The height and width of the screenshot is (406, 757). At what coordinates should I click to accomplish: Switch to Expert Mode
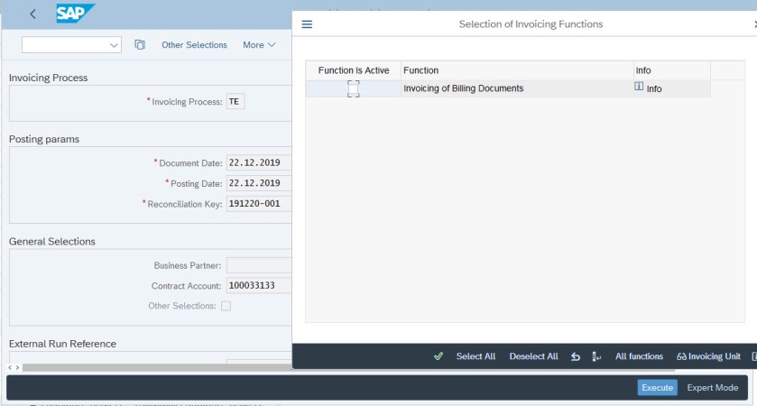point(712,388)
